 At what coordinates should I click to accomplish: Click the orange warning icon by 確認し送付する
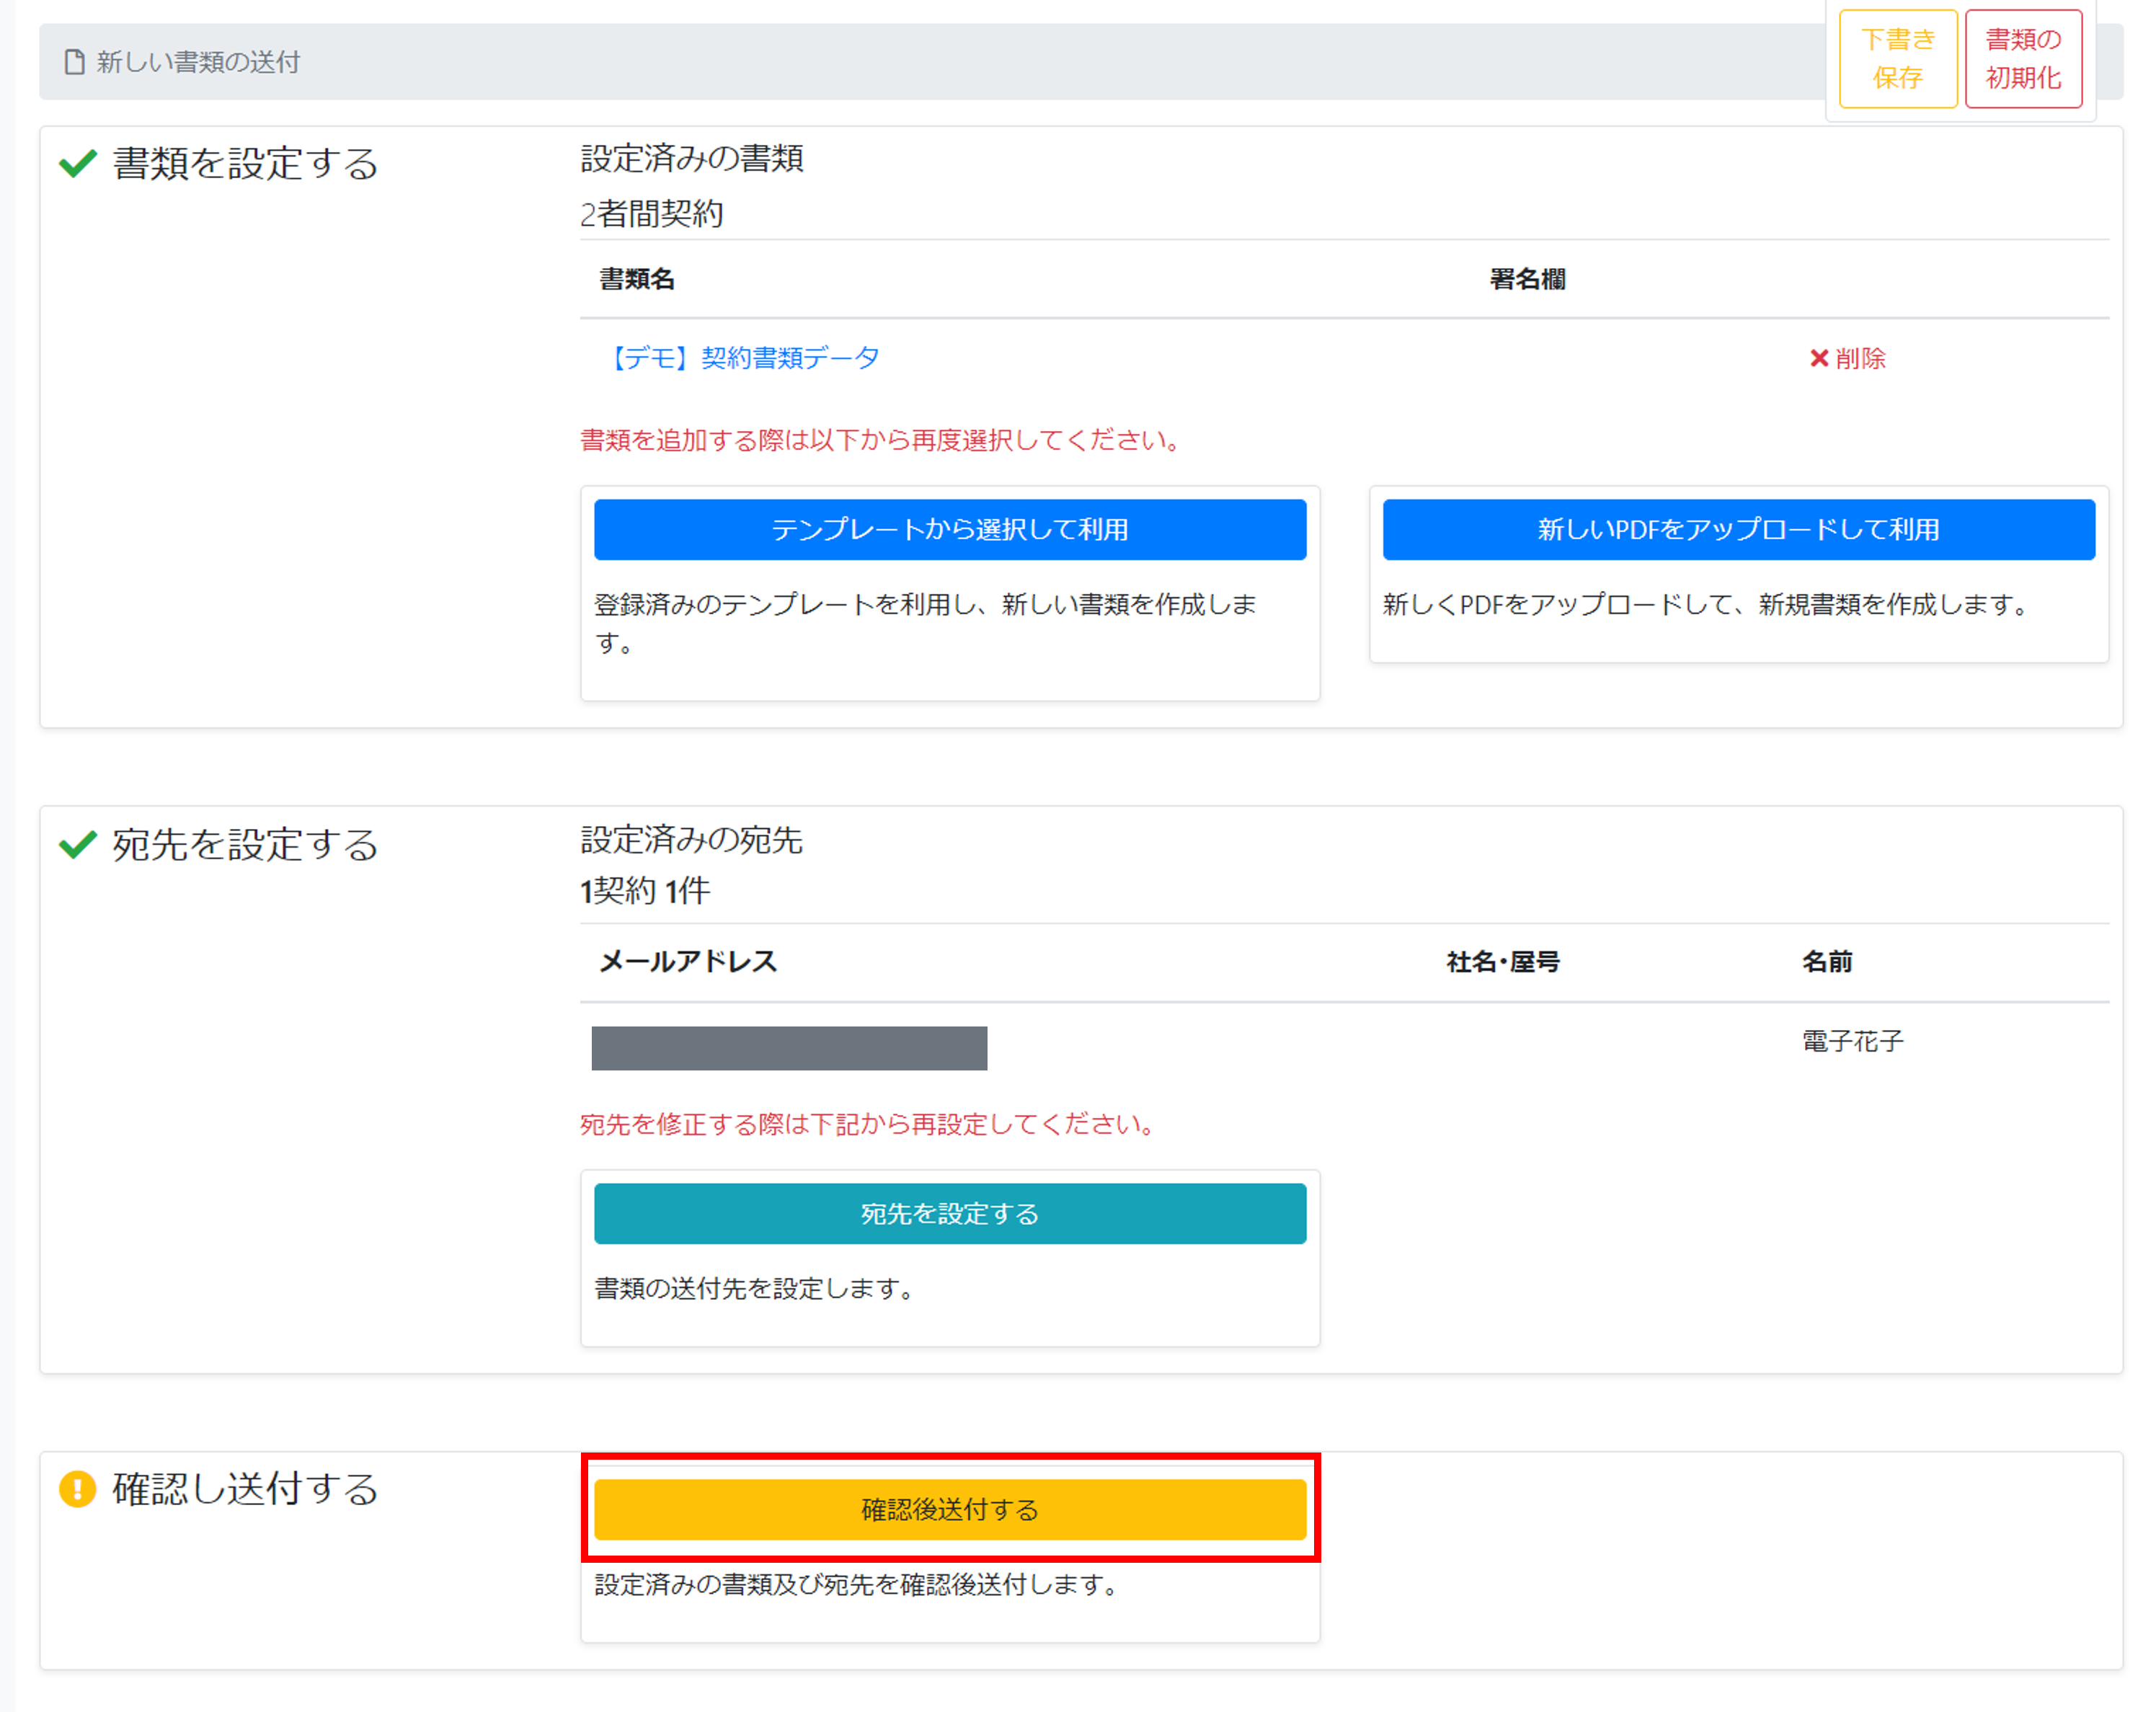point(78,1489)
